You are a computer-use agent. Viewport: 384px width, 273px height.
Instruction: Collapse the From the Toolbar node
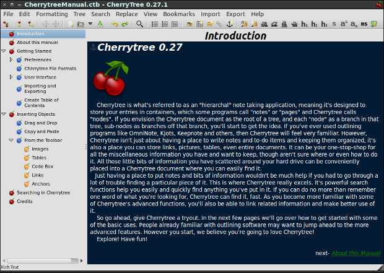point(11,141)
